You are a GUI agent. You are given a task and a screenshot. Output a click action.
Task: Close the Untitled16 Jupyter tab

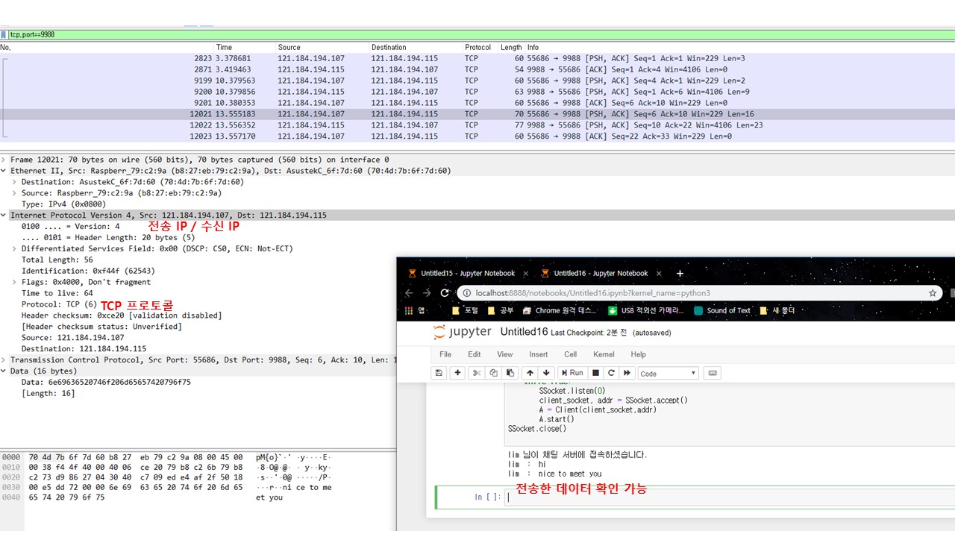click(x=660, y=273)
